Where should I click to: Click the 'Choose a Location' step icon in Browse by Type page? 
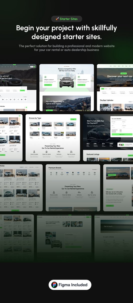click(34, 152)
